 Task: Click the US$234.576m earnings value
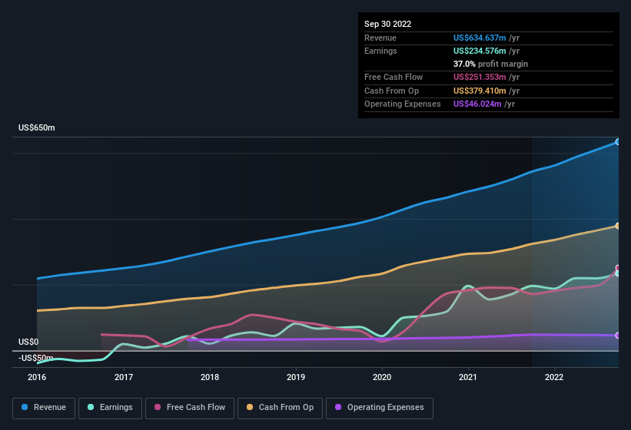(480, 51)
